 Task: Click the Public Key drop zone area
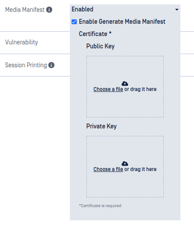click(125, 87)
